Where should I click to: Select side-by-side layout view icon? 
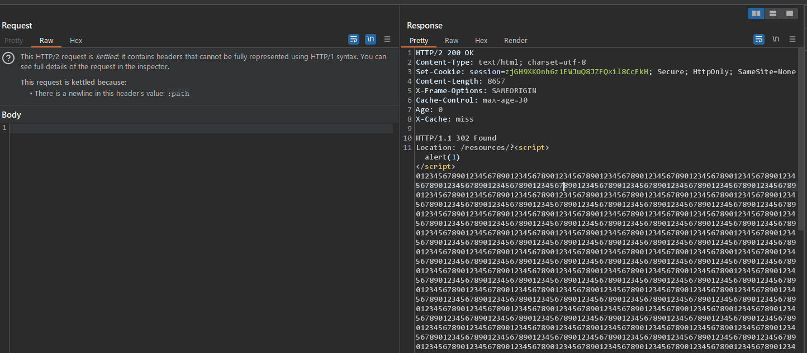(x=756, y=13)
